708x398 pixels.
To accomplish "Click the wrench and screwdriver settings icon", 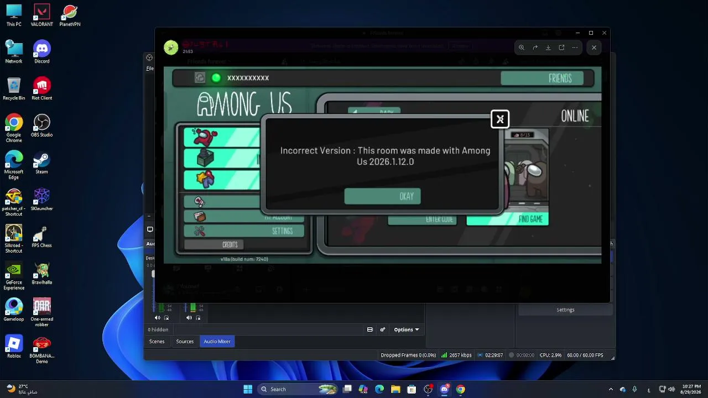I will click(x=200, y=231).
